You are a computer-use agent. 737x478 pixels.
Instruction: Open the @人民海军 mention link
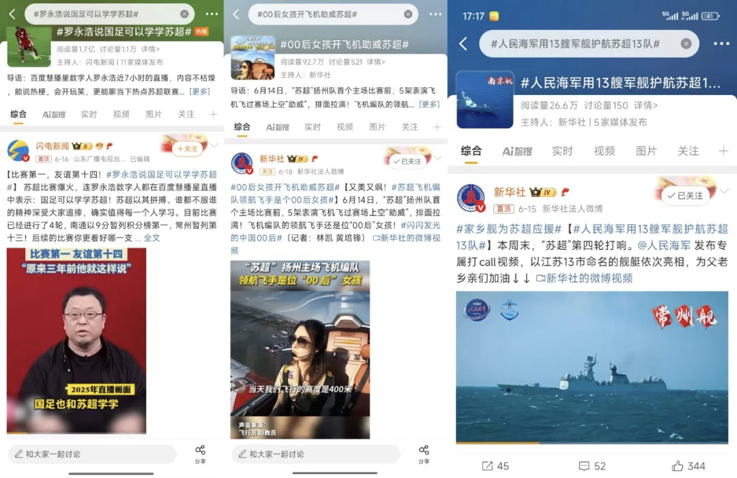point(664,245)
